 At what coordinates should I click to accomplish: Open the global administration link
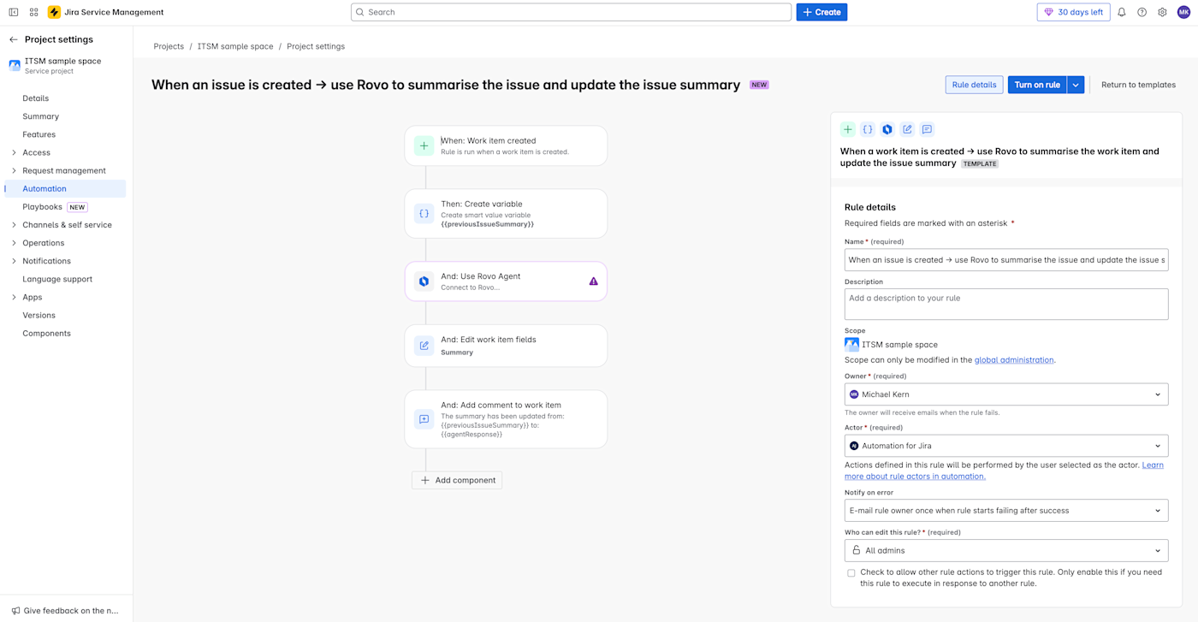[1014, 360]
